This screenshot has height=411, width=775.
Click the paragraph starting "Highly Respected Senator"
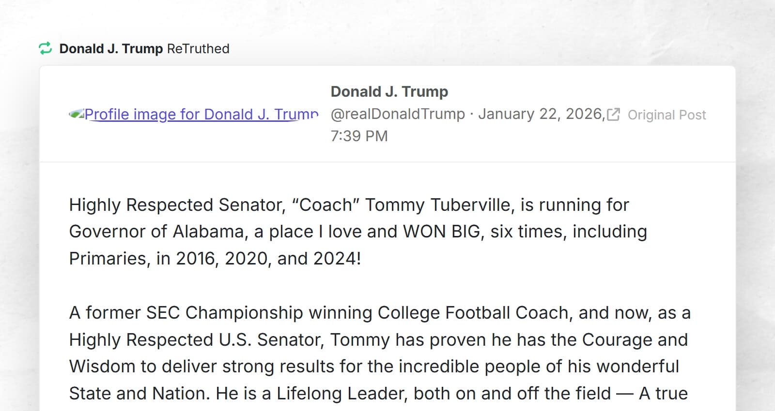click(x=358, y=232)
